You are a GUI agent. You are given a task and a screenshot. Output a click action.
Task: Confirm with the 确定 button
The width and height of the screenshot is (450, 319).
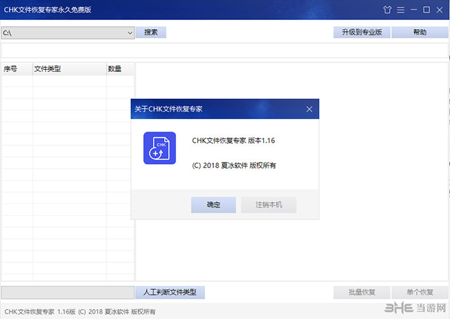[213, 205]
